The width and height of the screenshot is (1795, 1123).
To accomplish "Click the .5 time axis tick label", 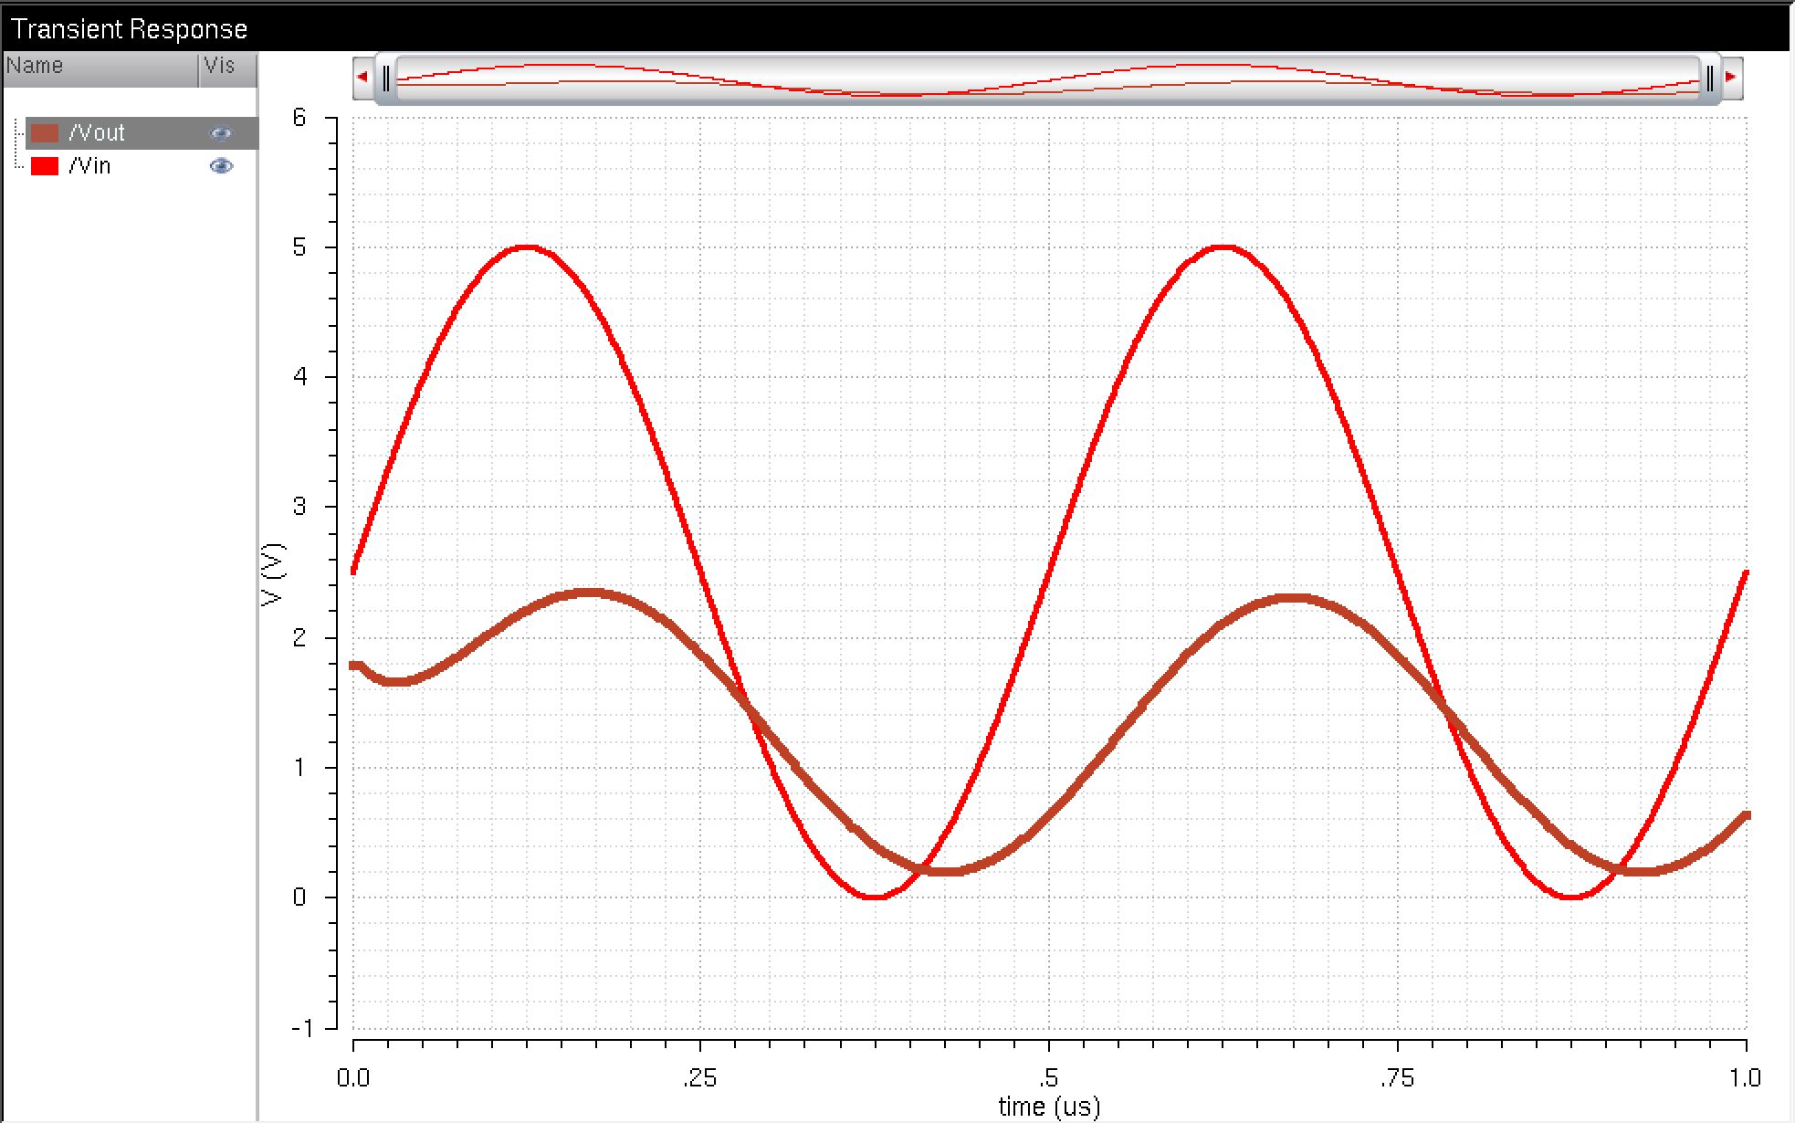I will coord(1049,1078).
